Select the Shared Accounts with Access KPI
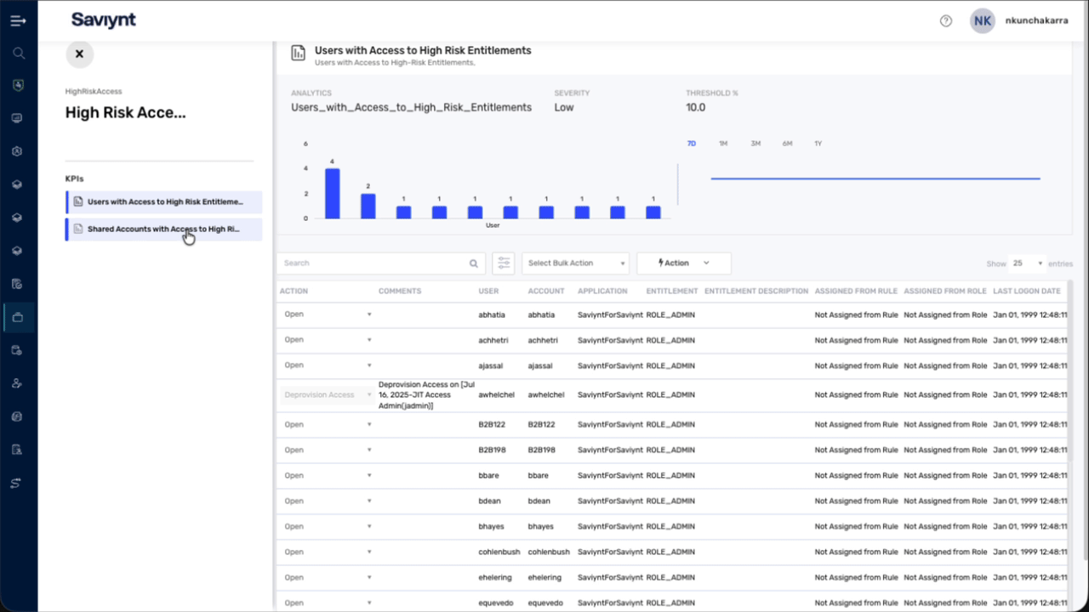 click(x=164, y=229)
